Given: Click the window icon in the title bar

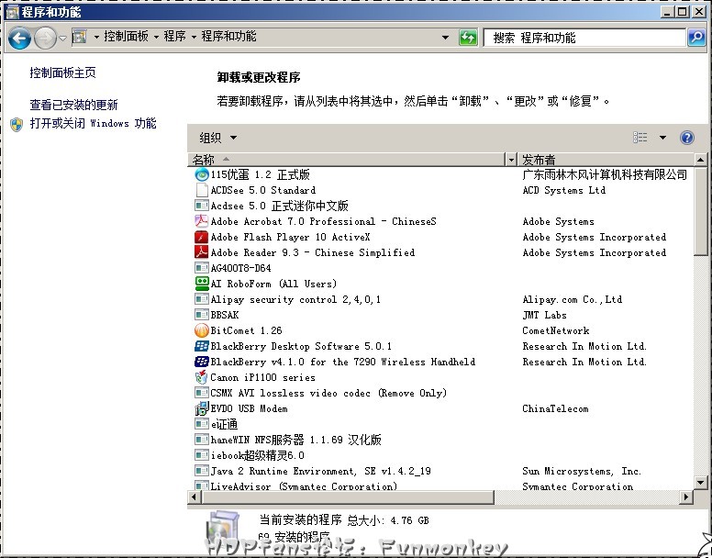Looking at the screenshot, I should tap(12, 12).
